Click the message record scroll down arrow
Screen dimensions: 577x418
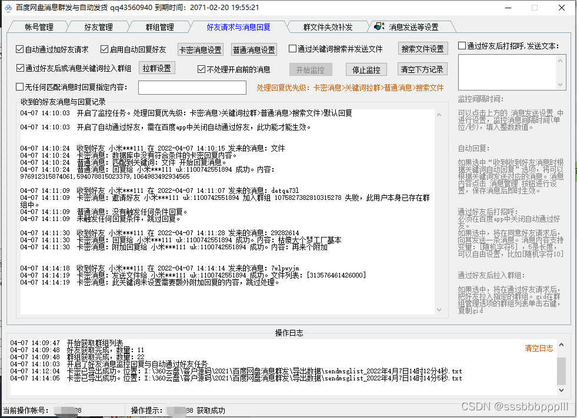coord(439,310)
